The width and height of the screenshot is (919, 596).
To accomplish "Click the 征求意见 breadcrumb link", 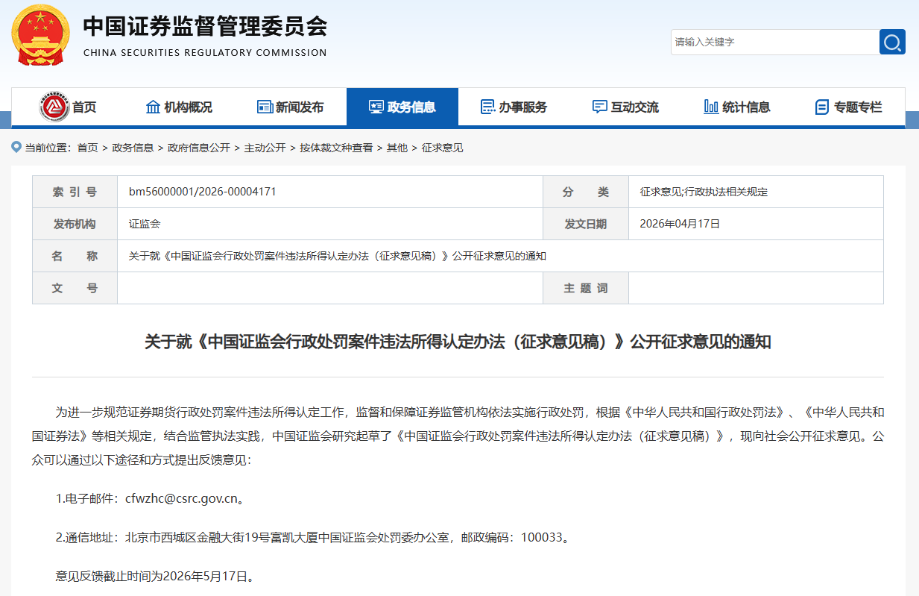I will (x=442, y=148).
